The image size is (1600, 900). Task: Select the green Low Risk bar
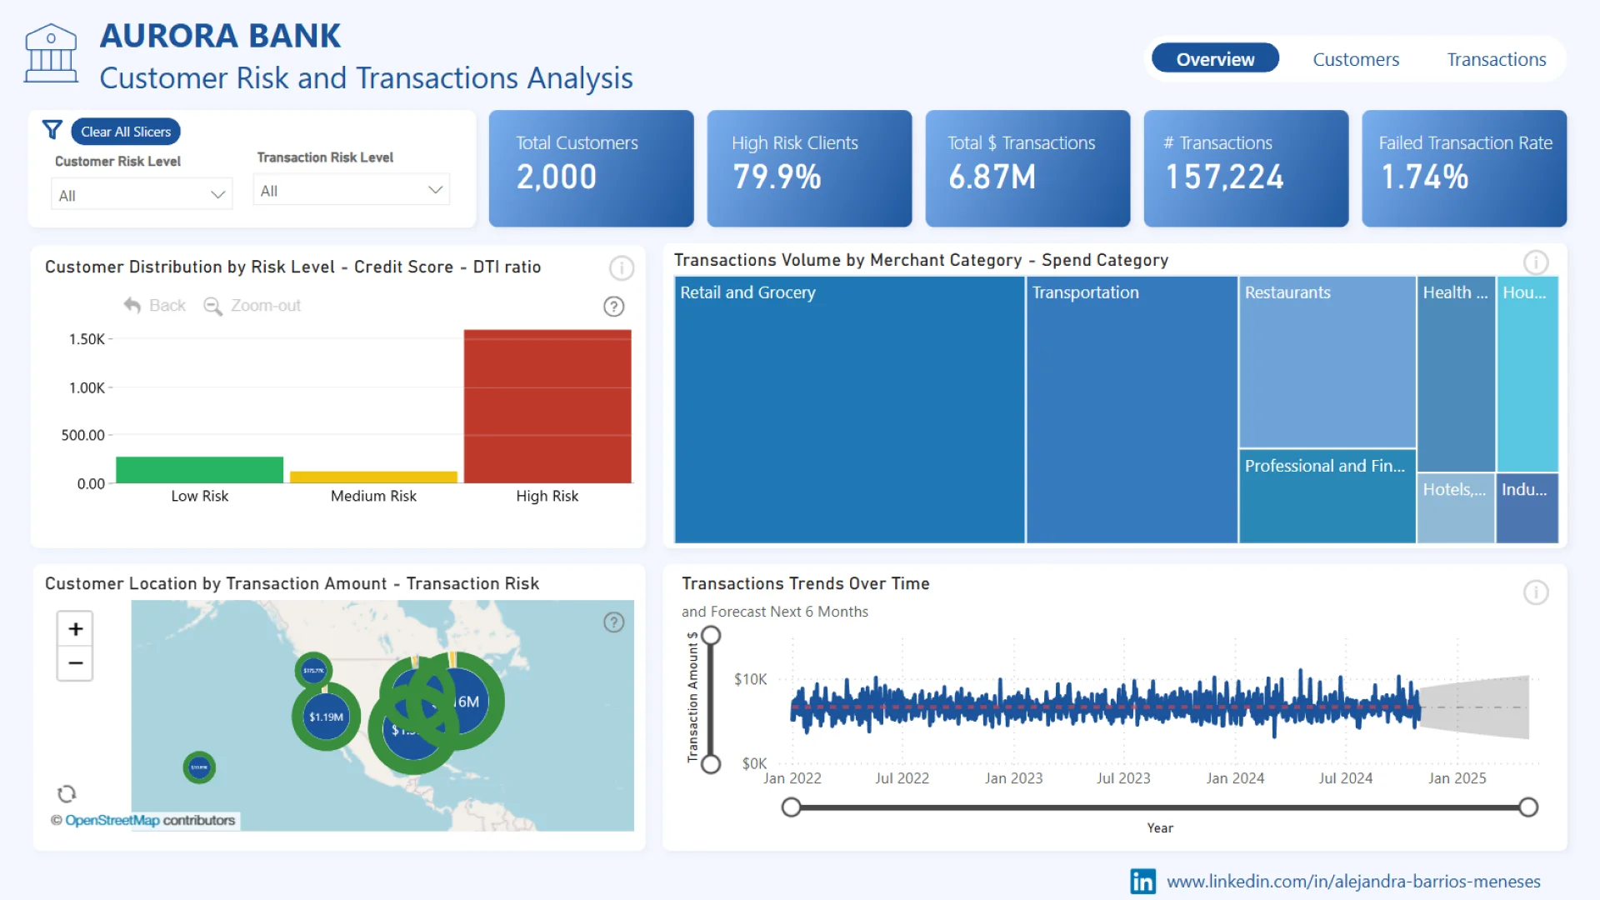click(199, 470)
